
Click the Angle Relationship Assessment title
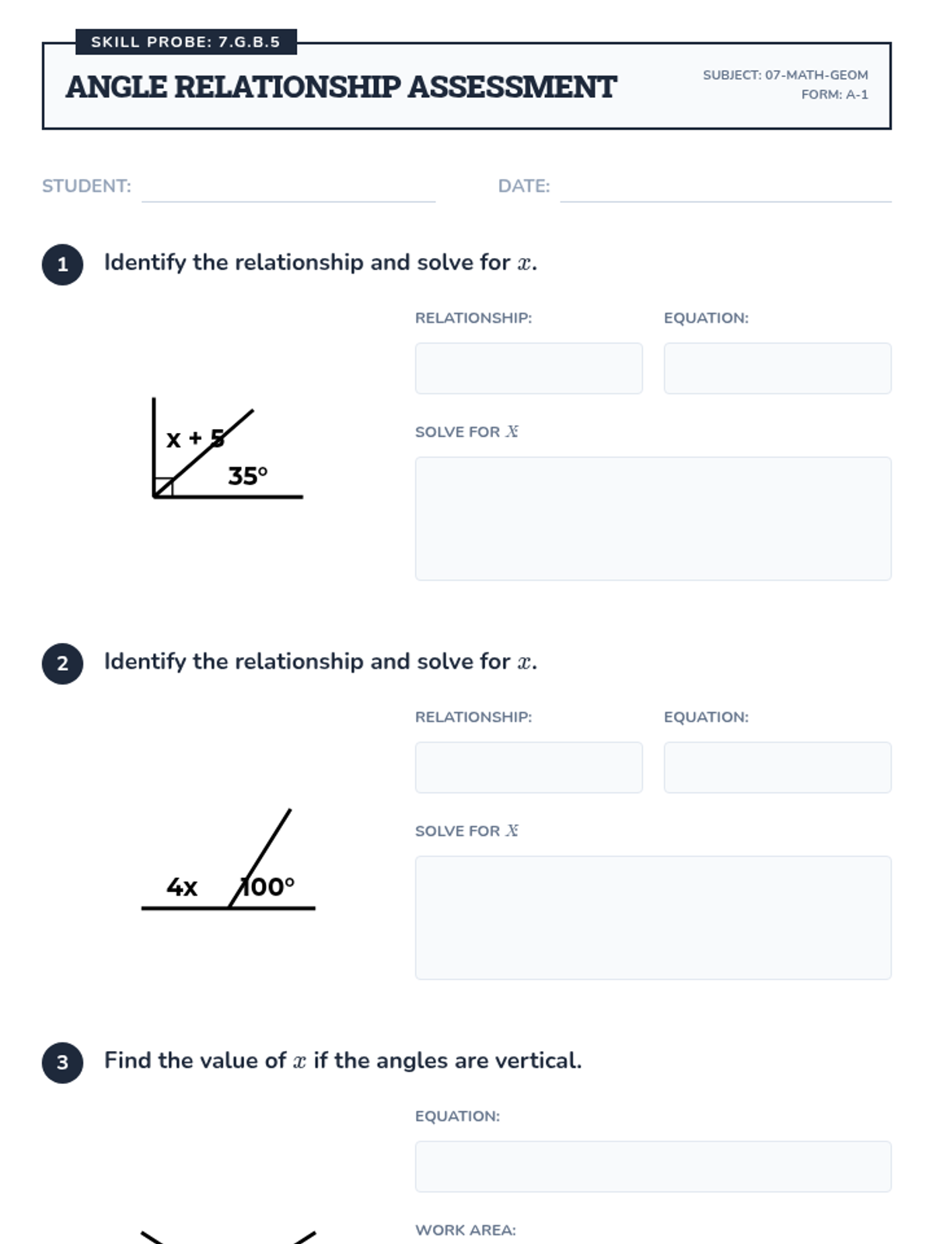pos(341,87)
